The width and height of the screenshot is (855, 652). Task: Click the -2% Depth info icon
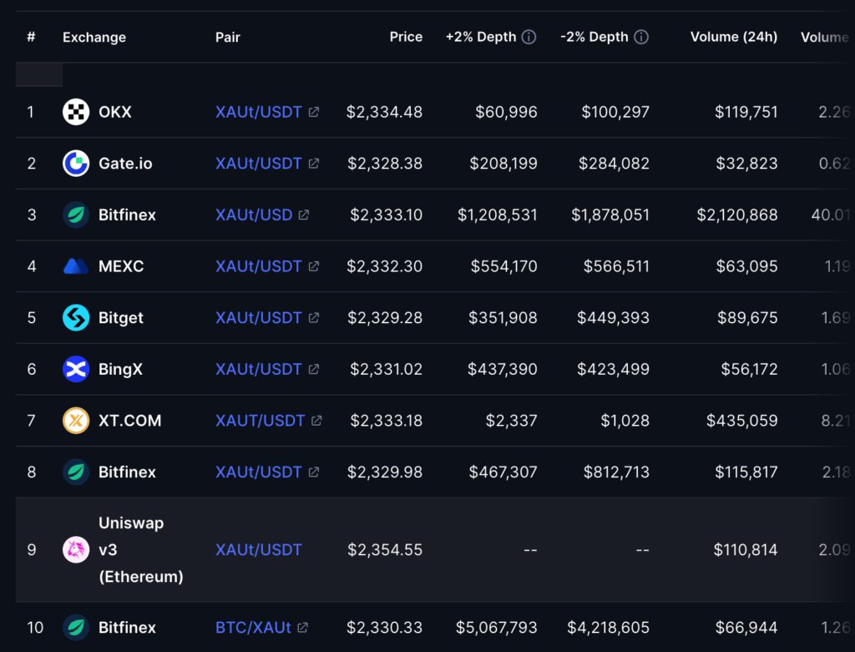pos(641,37)
